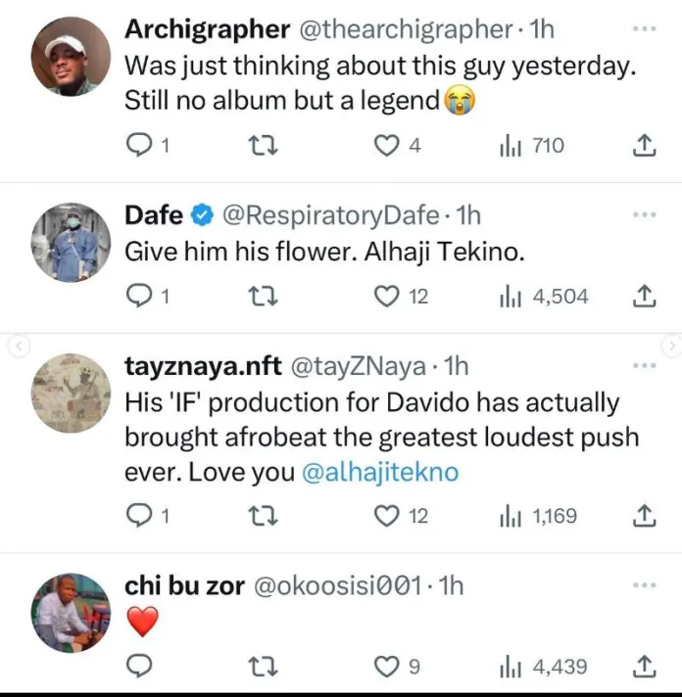The height and width of the screenshot is (697, 682).
Task: Go to previous image with left arrow
Action: point(11,345)
